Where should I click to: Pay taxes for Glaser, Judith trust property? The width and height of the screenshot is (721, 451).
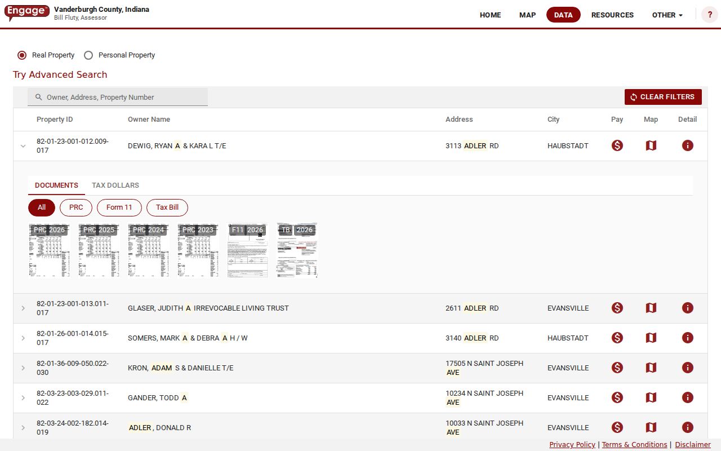point(617,308)
